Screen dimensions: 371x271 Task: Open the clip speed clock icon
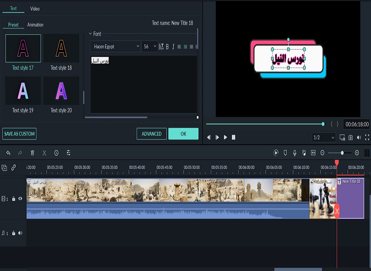coord(56,153)
